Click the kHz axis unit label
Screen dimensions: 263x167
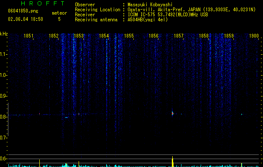(x=4, y=34)
